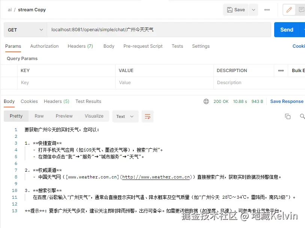Viewport: 305px width, 228px height.
Task: Click the Query Params heading
Action: [x=22, y=59]
